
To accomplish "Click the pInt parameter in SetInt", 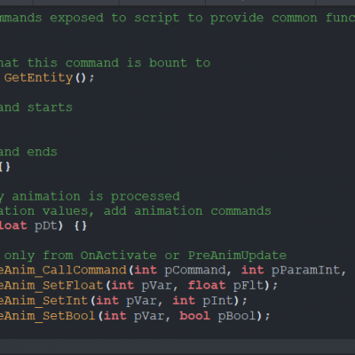I will tap(217, 301).
